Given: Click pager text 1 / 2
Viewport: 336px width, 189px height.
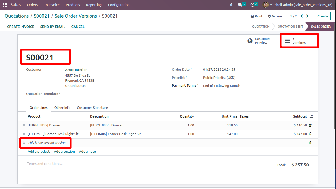Looking at the screenshot, I should [294, 16].
